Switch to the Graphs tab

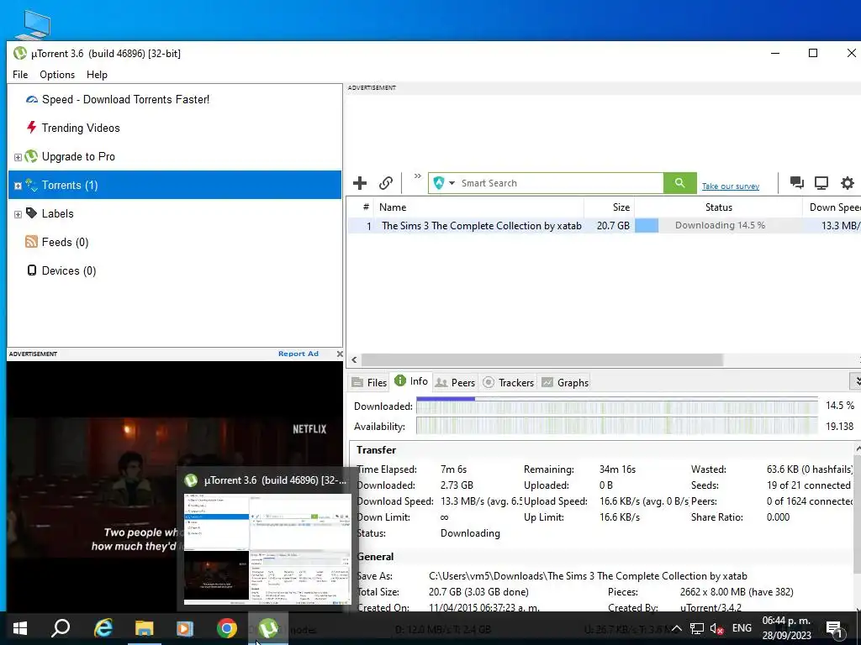click(565, 383)
